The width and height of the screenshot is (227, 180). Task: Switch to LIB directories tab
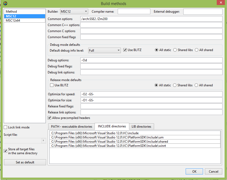pyautogui.click(x=141, y=127)
